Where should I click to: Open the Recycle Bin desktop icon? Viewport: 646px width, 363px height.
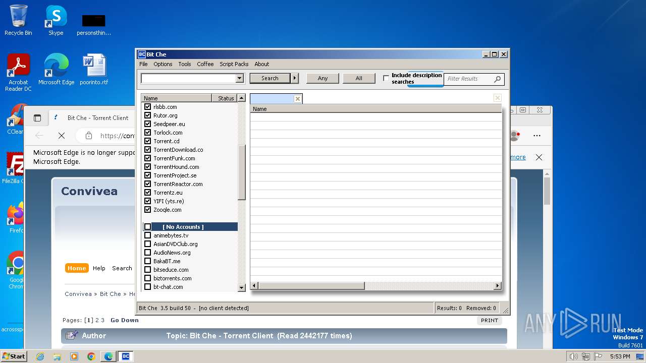click(18, 20)
